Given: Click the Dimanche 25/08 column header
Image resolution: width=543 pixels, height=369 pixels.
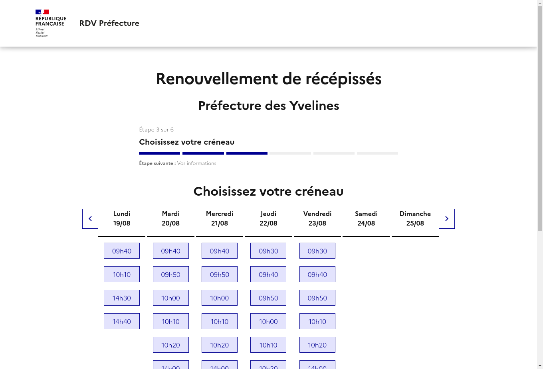Looking at the screenshot, I should point(415,218).
